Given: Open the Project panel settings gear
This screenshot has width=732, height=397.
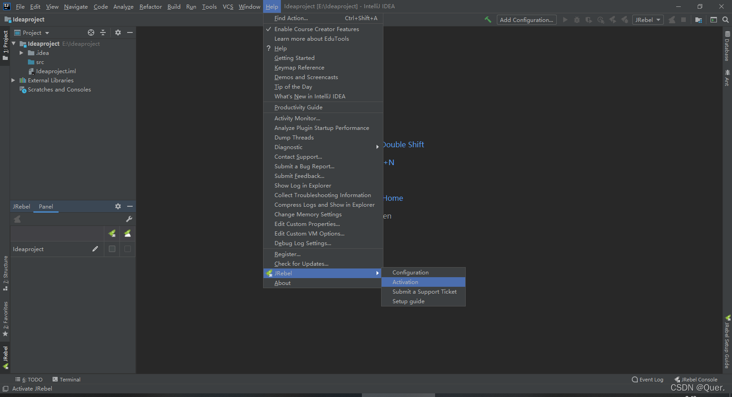Looking at the screenshot, I should coord(118,32).
